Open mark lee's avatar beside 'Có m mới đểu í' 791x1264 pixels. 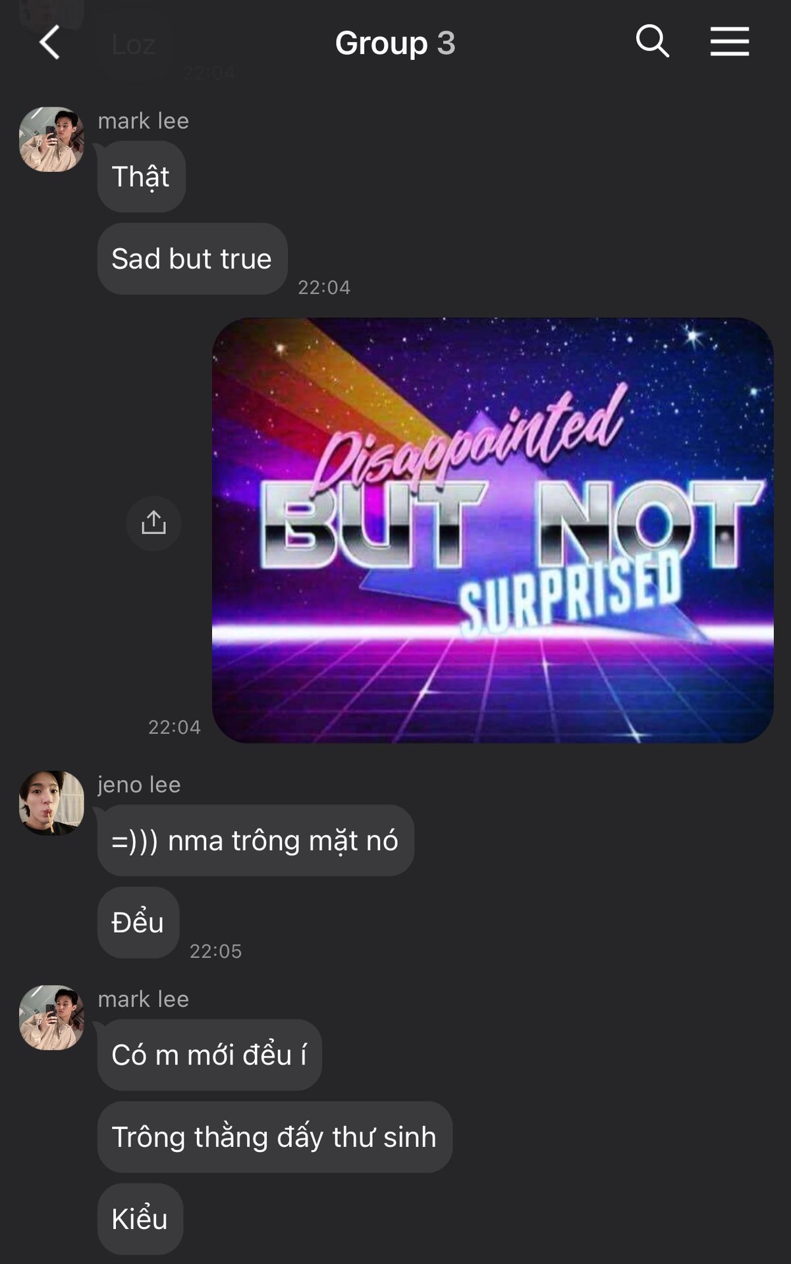point(51,1018)
